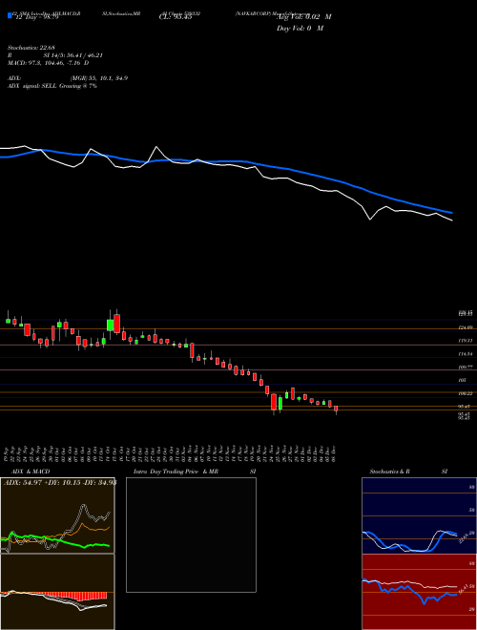
Task: Click the 114.54 price axis label
Action: pos(465,353)
